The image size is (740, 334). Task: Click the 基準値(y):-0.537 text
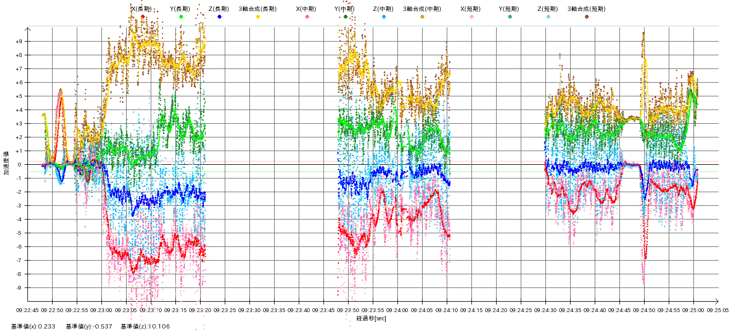[89, 327]
